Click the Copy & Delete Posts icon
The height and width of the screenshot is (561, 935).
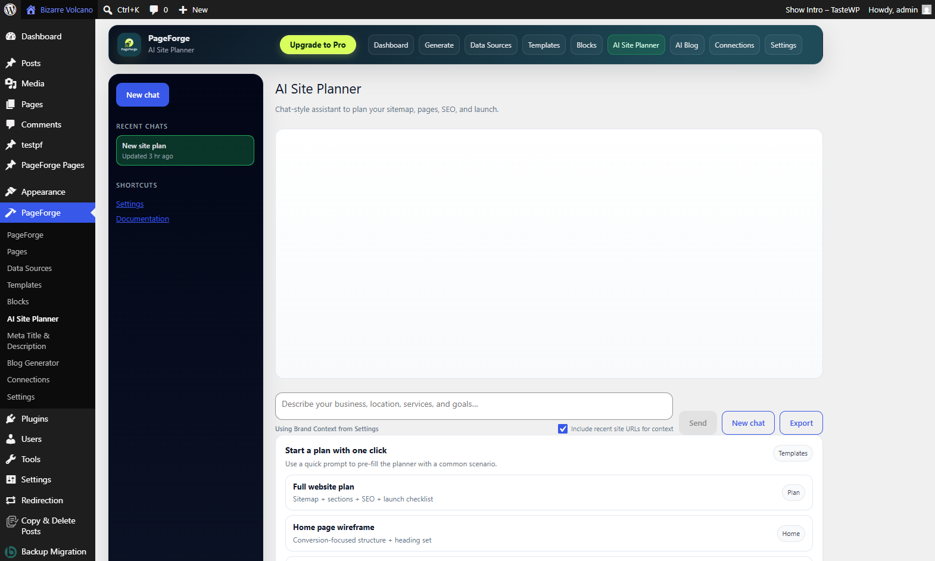click(x=11, y=522)
